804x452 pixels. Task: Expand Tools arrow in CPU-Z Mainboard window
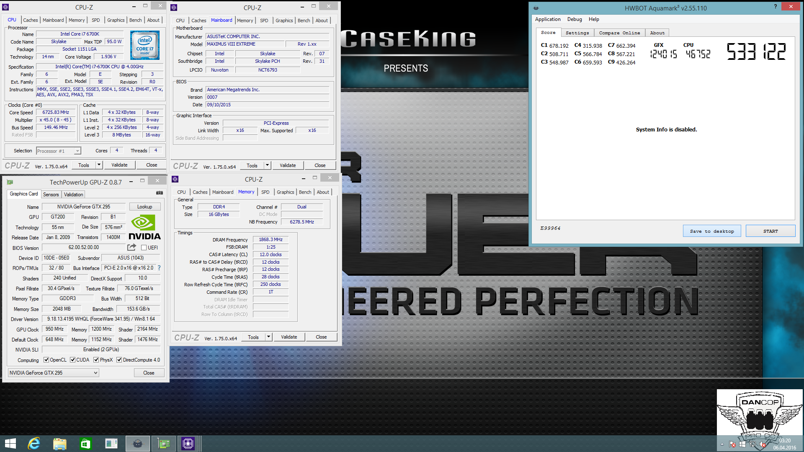point(268,165)
